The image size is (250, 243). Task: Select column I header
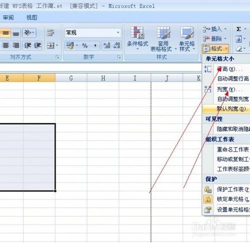coord(135,78)
